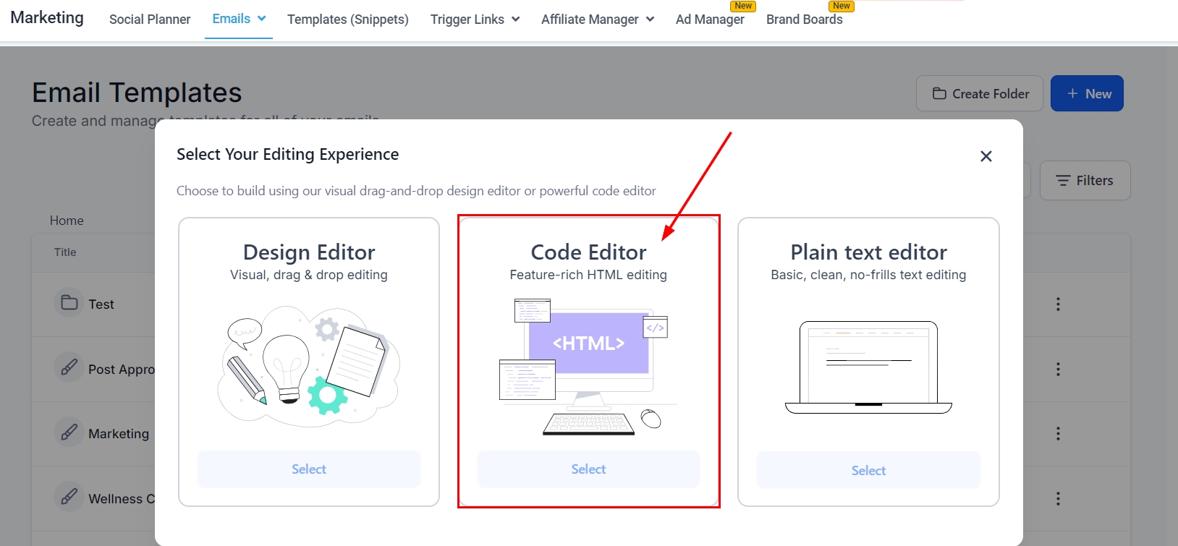This screenshot has width=1178, height=546.
Task: Click Select button under Design Editor
Action: (309, 469)
